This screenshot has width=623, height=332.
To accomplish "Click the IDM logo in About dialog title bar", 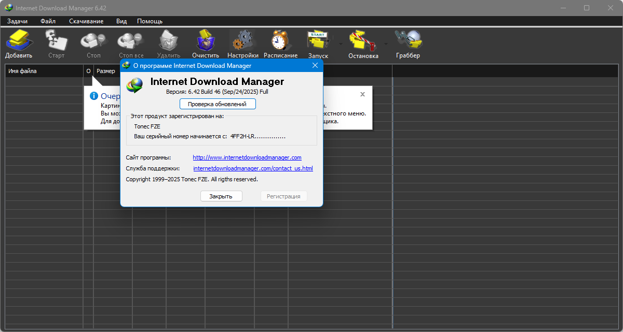I will pos(126,66).
